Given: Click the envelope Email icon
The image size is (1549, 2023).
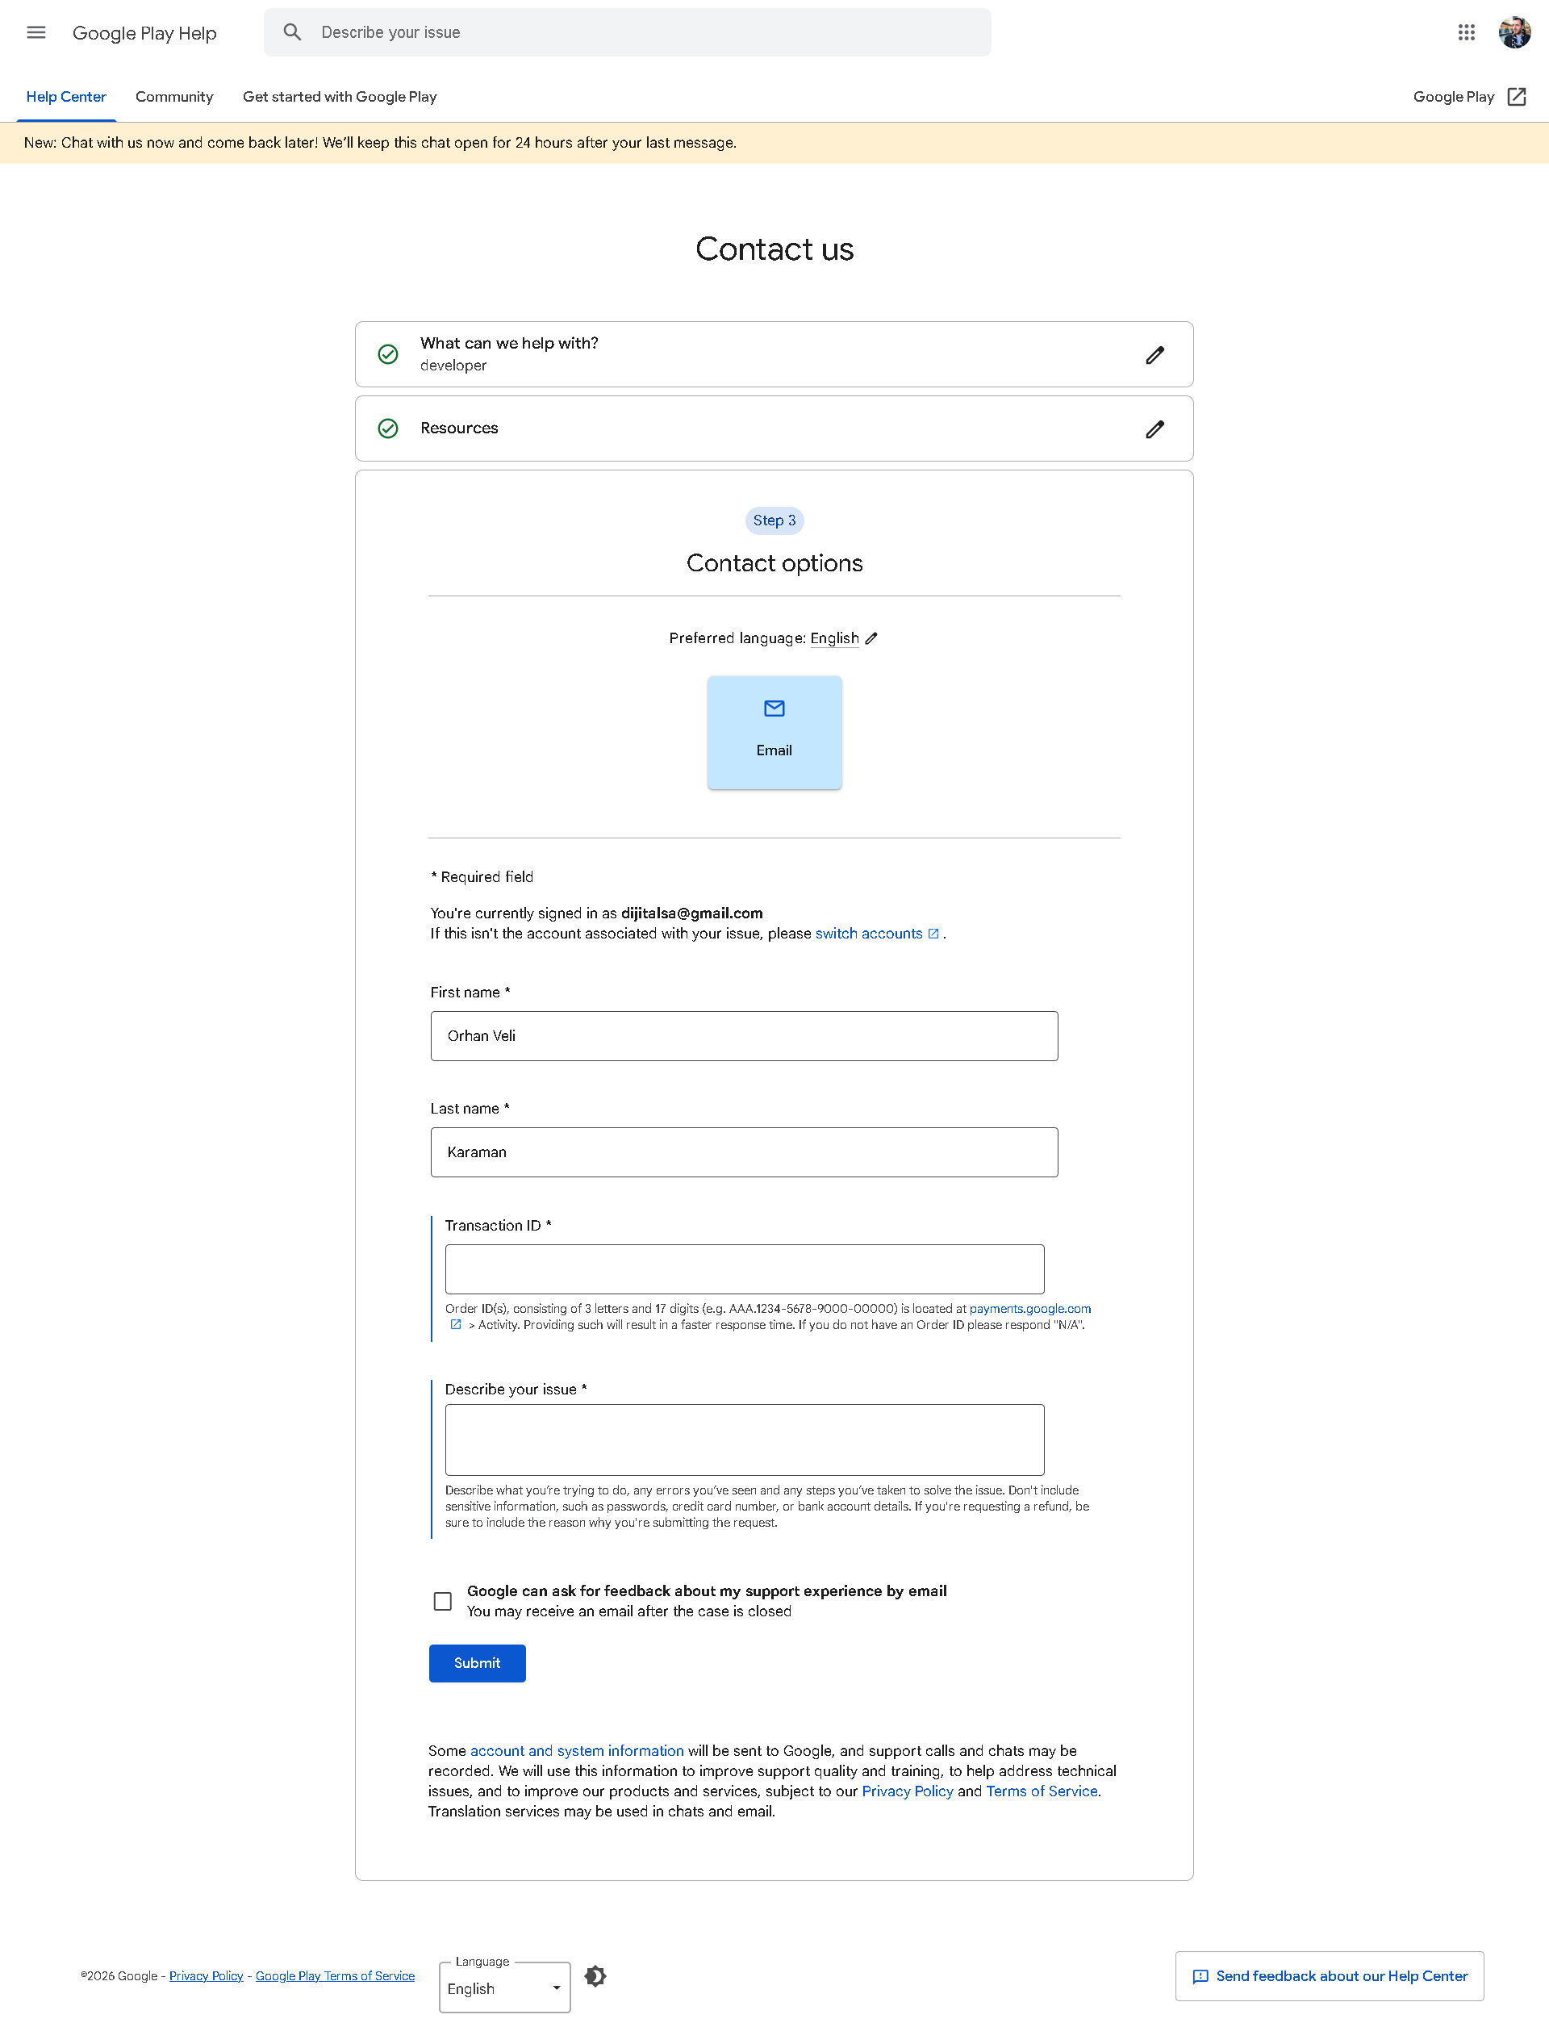Looking at the screenshot, I should [x=774, y=708].
